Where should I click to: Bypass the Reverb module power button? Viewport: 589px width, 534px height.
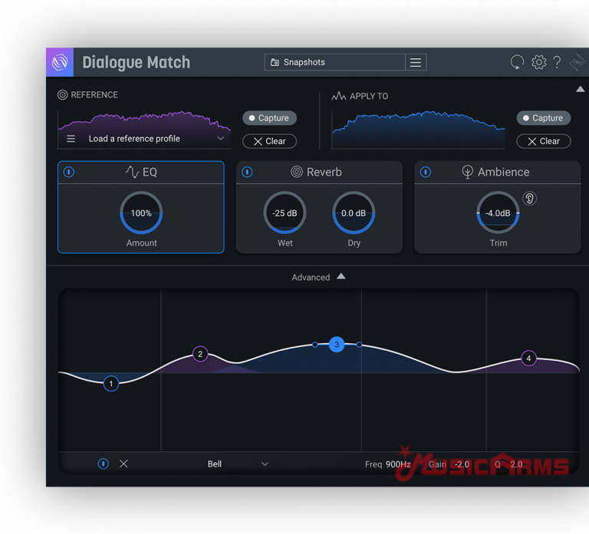247,172
